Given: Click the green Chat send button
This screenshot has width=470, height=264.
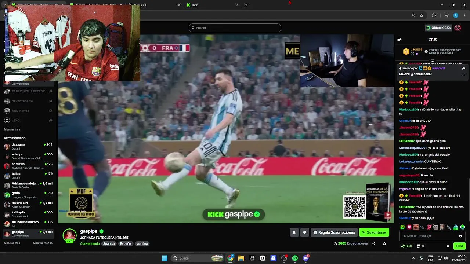Looking at the screenshot, I should [x=459, y=246].
